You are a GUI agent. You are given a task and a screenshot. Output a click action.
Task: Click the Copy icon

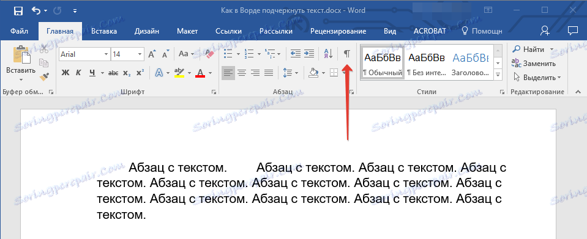44,63
